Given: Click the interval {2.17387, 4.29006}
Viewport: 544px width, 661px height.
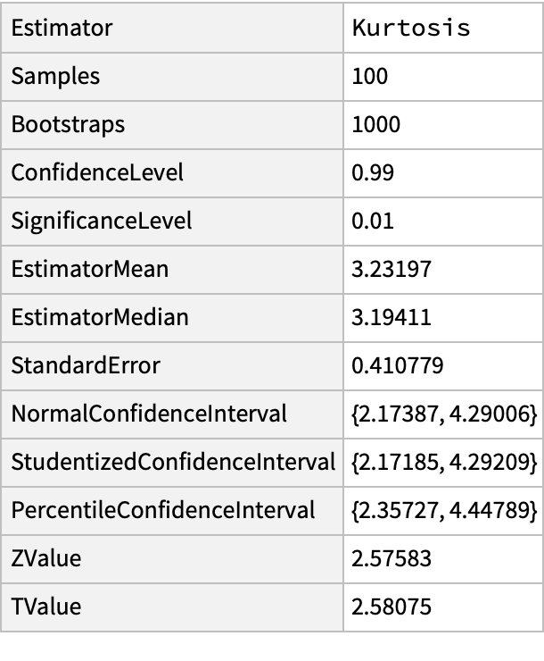Looking at the screenshot, I should 444,414.
